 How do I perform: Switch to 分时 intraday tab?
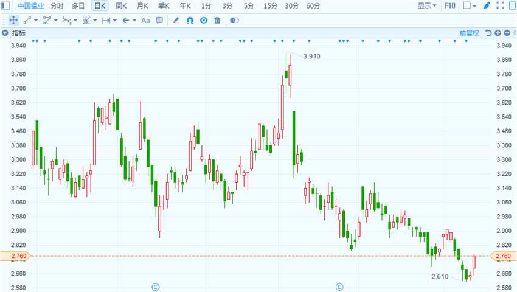(x=57, y=5)
